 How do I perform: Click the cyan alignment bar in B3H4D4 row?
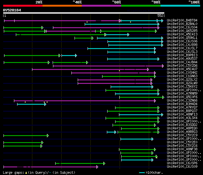32,104
